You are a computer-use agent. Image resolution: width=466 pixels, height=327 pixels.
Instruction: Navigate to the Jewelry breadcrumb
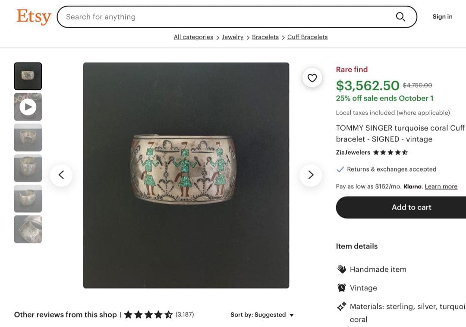coord(233,37)
